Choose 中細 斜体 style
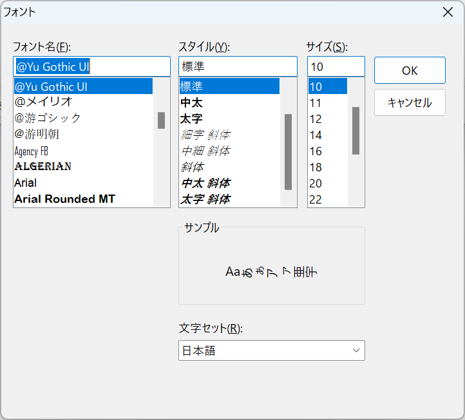 [229, 151]
